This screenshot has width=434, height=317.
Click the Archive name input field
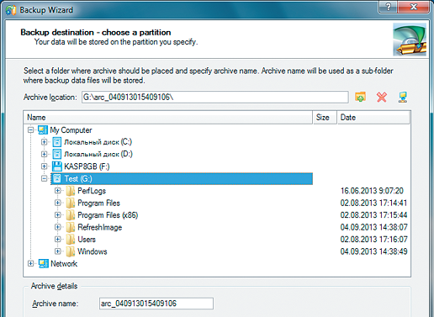156,304
